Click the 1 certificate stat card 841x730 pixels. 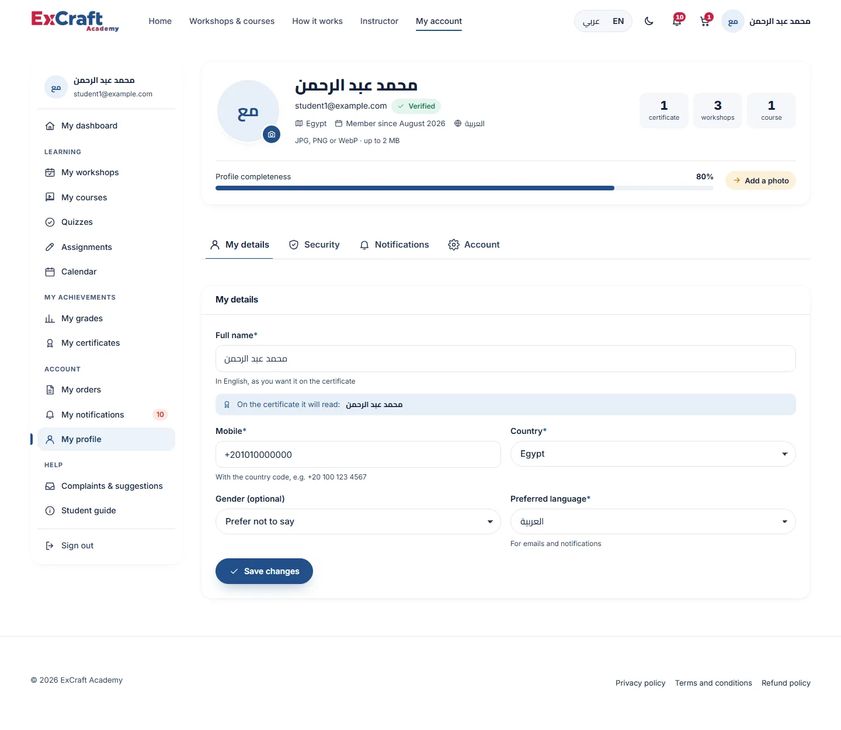tap(664, 110)
